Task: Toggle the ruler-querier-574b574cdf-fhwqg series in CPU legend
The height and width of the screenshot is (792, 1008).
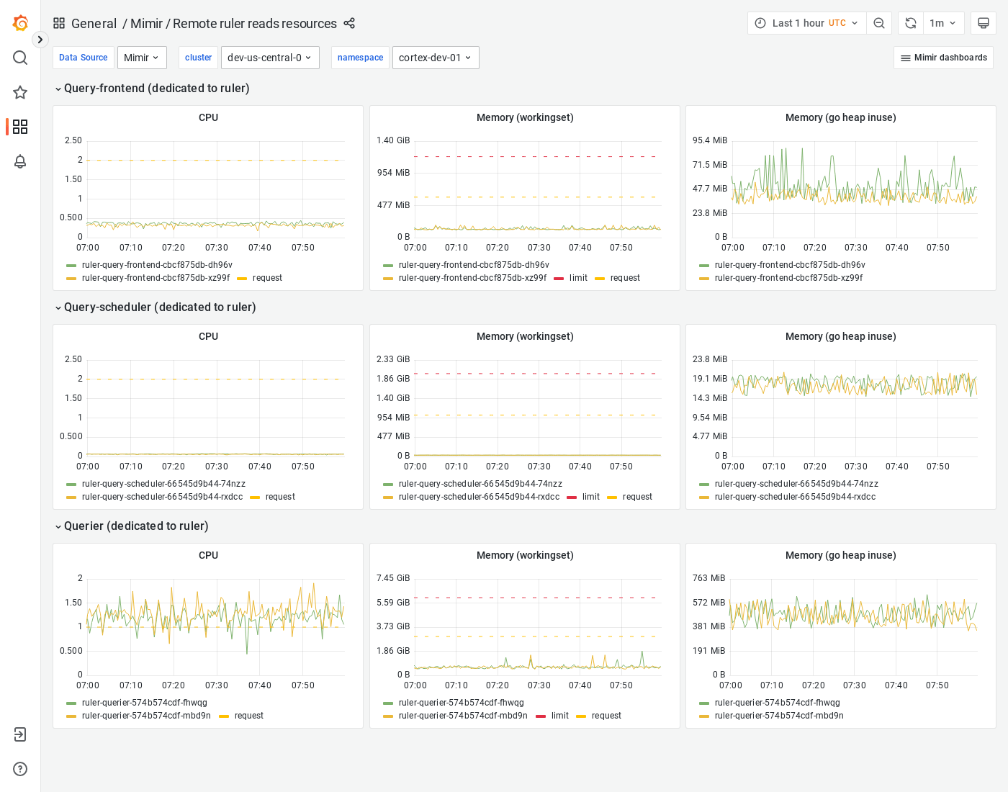Action: point(143,703)
